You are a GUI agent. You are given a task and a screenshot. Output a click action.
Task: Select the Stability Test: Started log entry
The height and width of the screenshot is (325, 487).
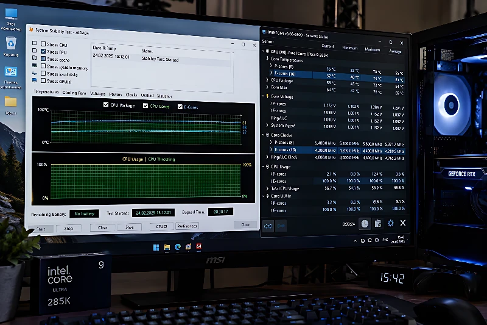[162, 58]
